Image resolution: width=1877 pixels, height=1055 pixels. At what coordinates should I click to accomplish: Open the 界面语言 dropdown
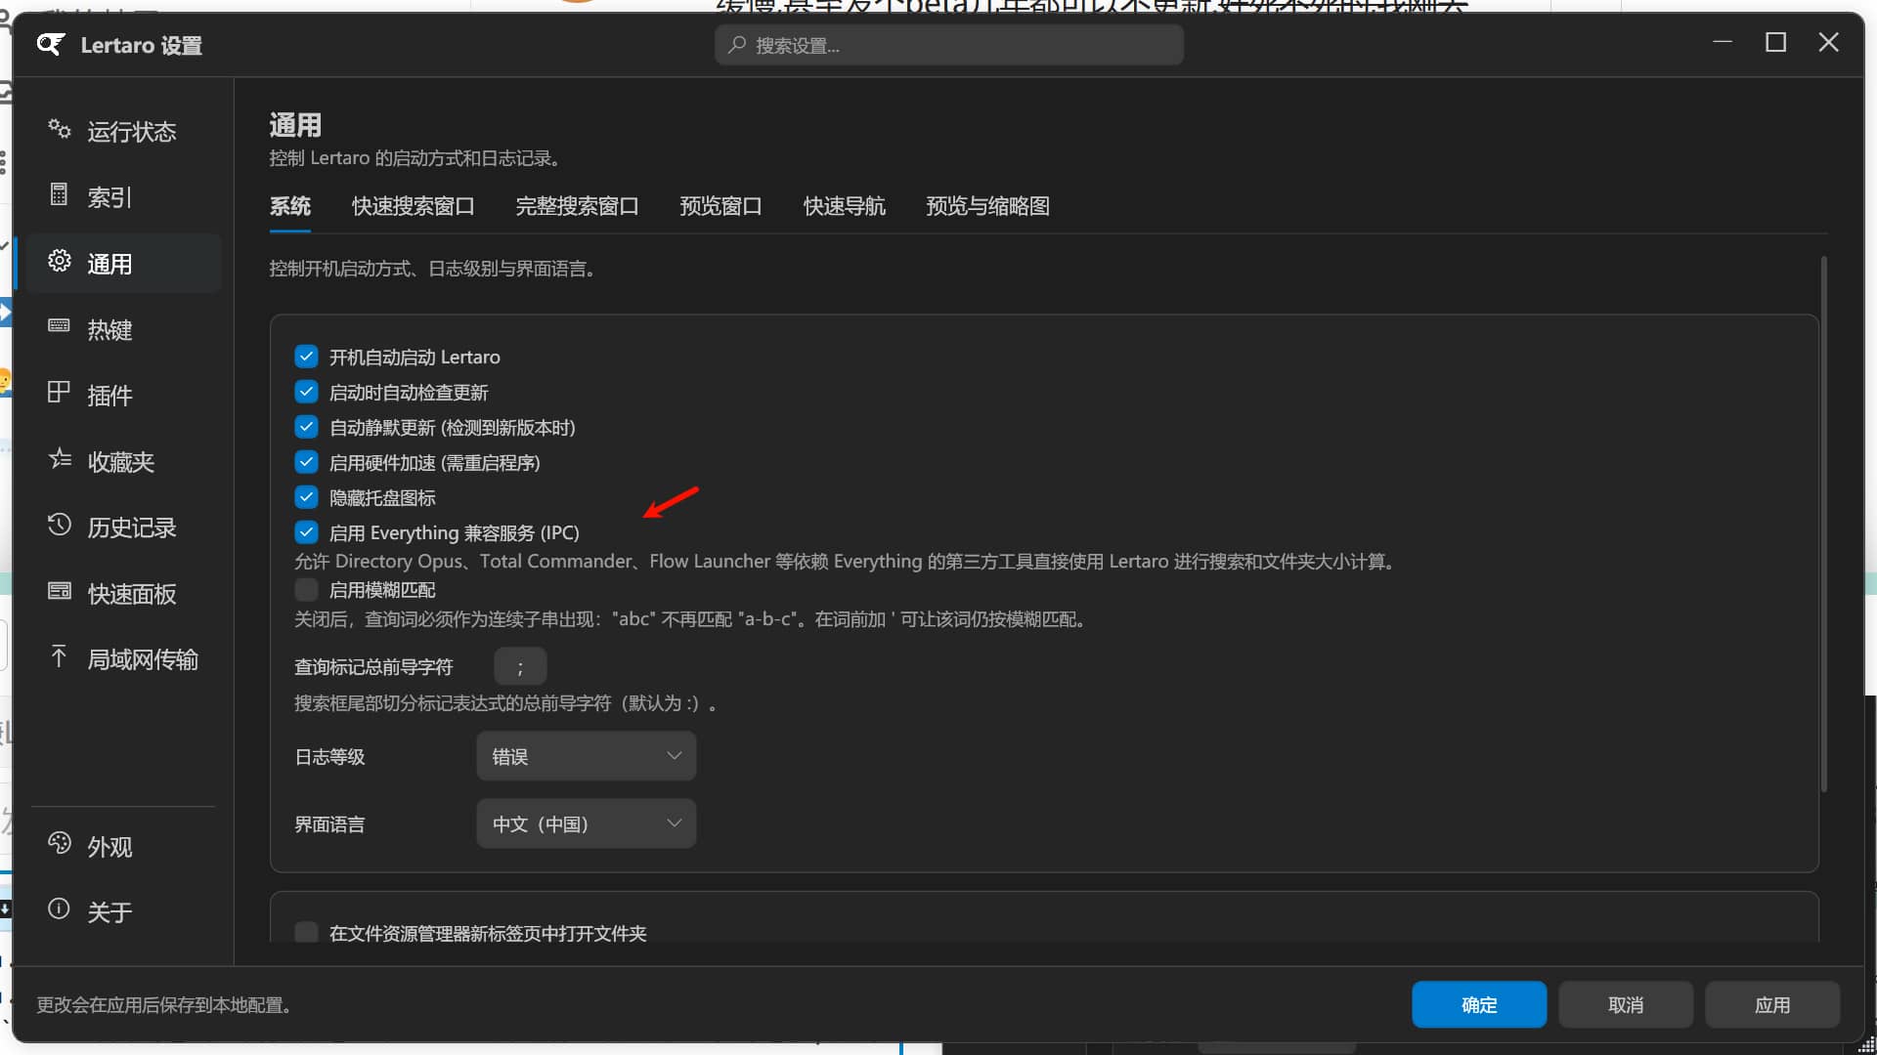tap(587, 823)
